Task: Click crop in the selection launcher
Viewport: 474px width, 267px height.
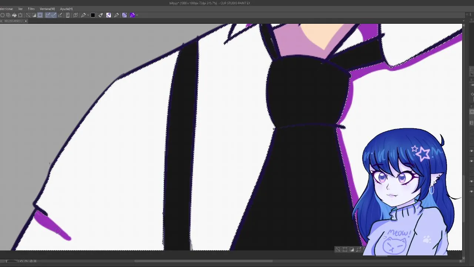Action: pyautogui.click(x=345, y=250)
